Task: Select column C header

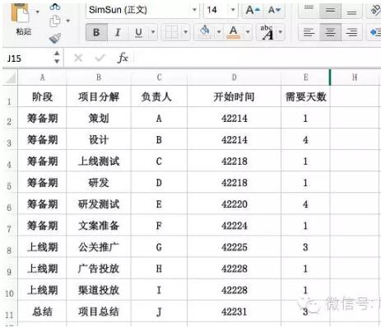Action: [x=159, y=77]
